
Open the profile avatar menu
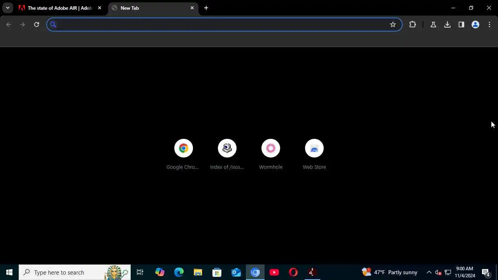pos(475,24)
